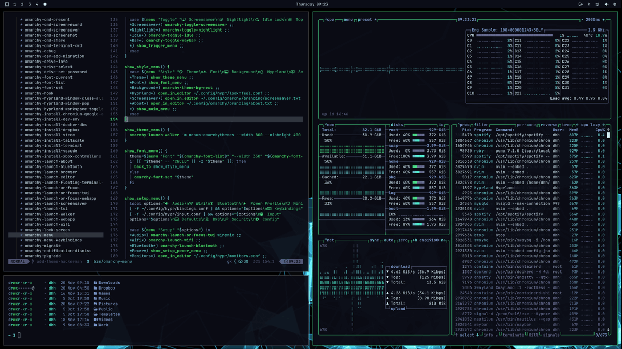This screenshot has height=349, width=622.
Task: Click the plus to increase the 2000ms refresh interval
Action: click(603, 20)
